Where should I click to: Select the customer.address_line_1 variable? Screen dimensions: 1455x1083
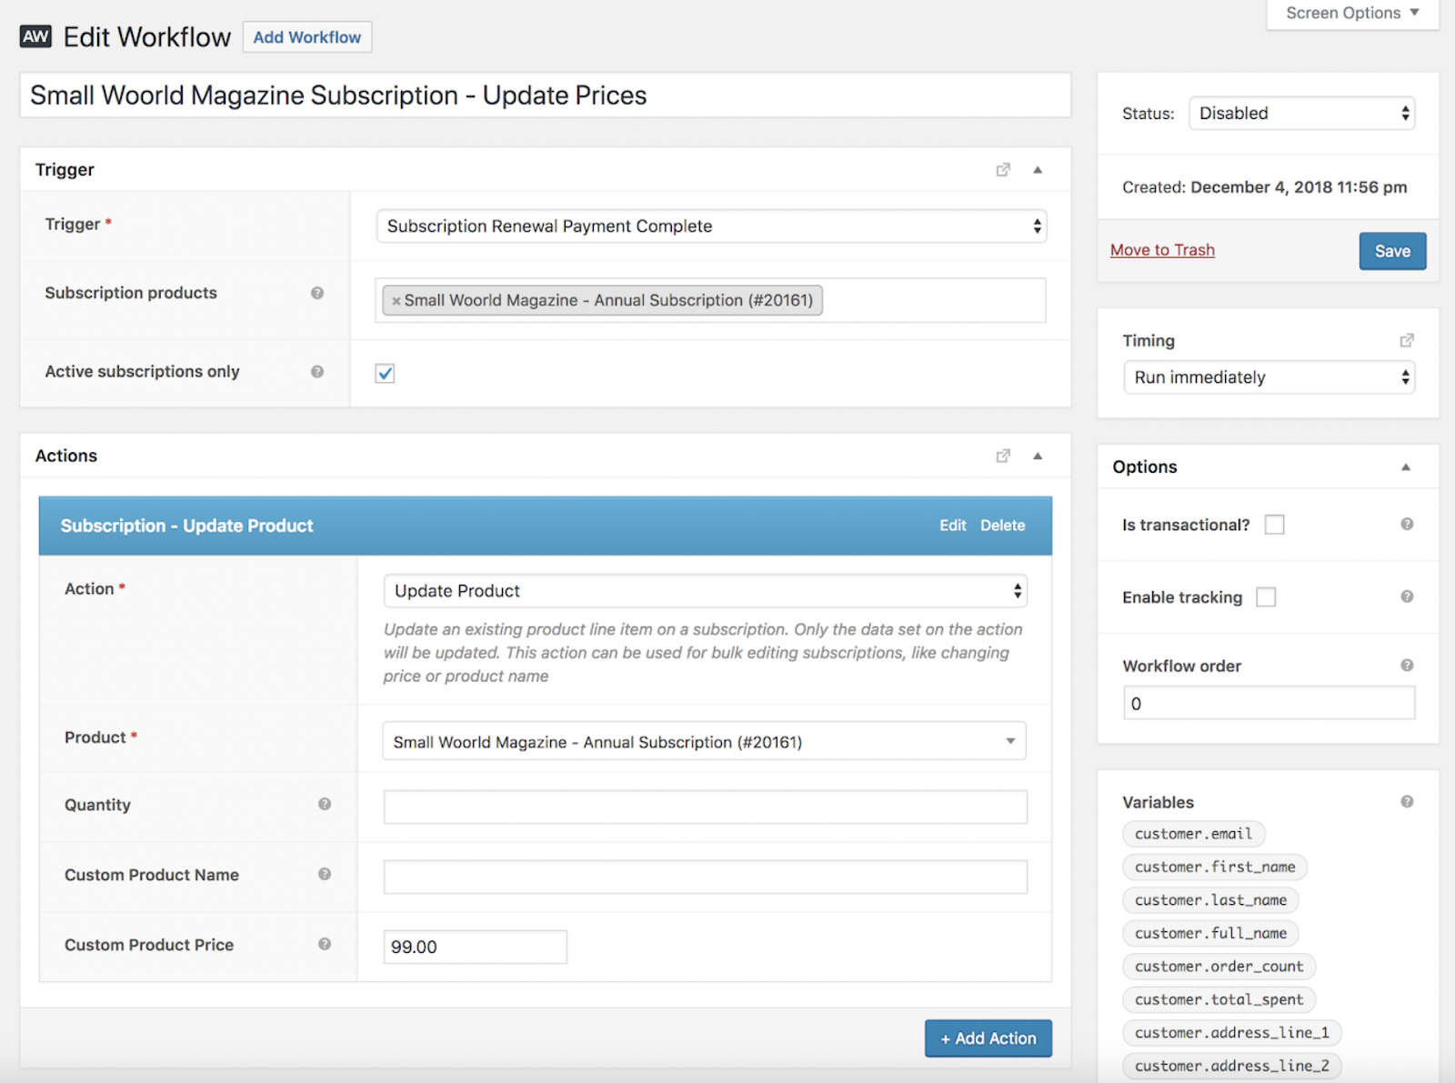tap(1232, 1033)
